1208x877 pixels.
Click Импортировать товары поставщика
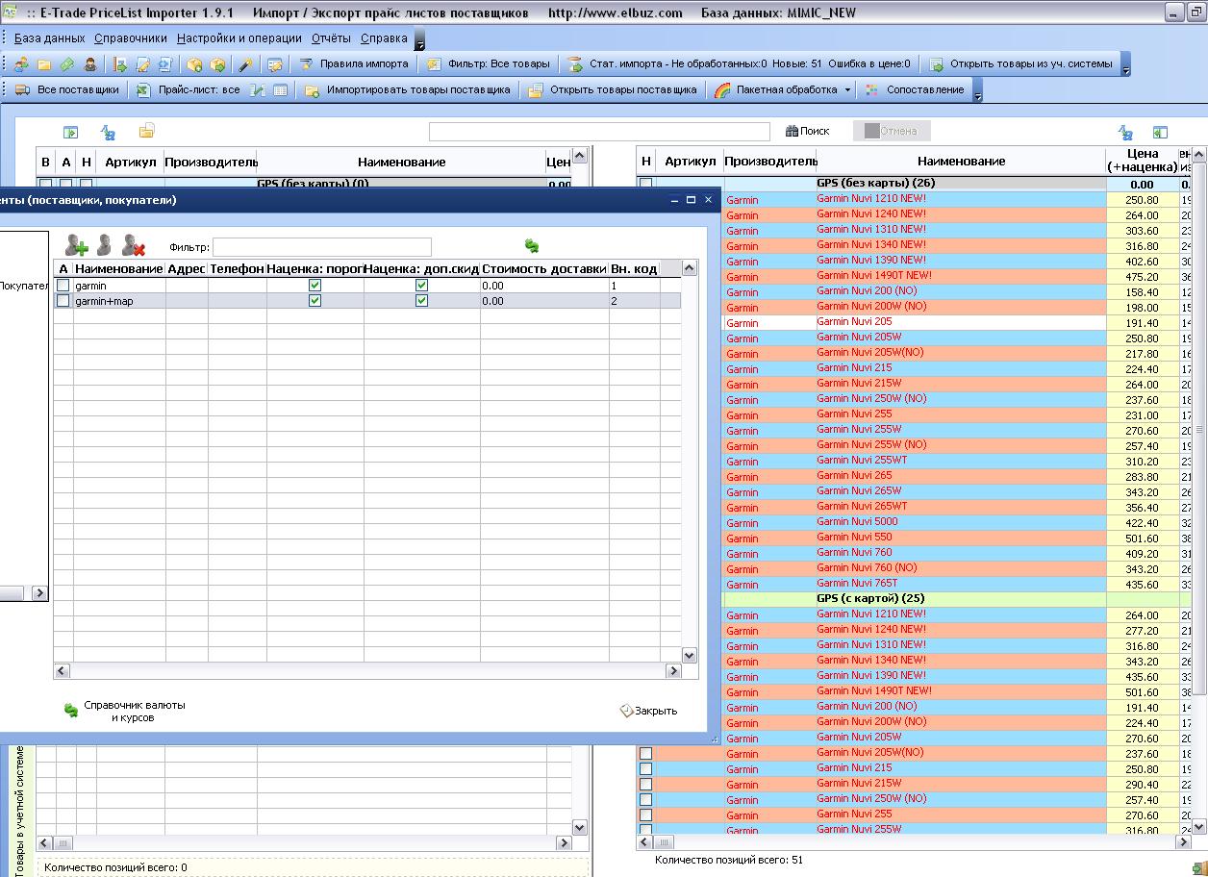tap(408, 89)
